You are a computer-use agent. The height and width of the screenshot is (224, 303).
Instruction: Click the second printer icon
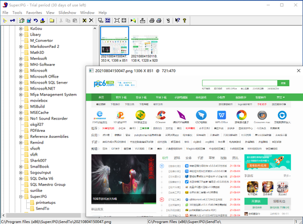(159, 21)
